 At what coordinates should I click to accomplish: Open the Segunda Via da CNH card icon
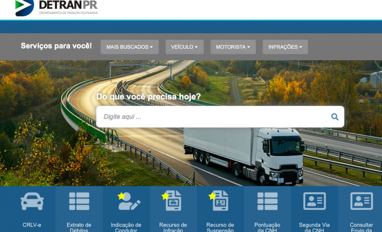pos(314,201)
